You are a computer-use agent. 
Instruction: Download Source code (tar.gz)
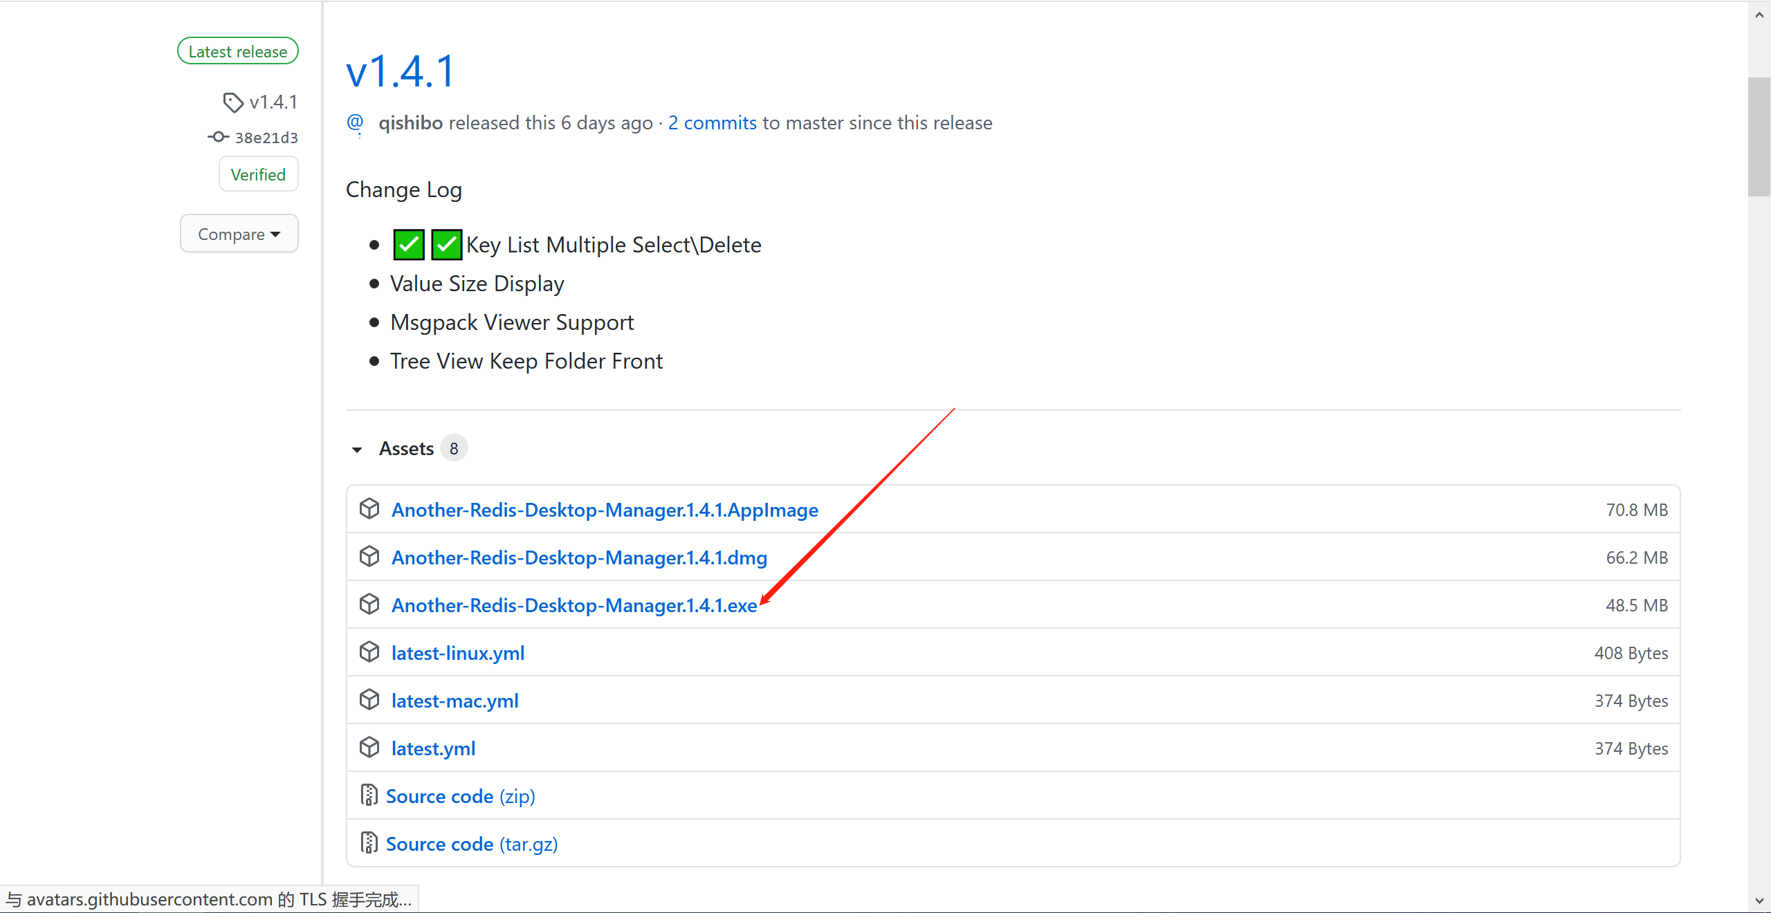click(472, 844)
